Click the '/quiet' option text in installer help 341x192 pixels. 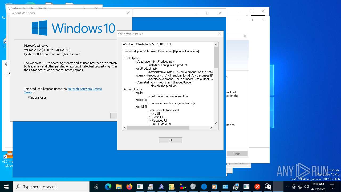pos(139,93)
